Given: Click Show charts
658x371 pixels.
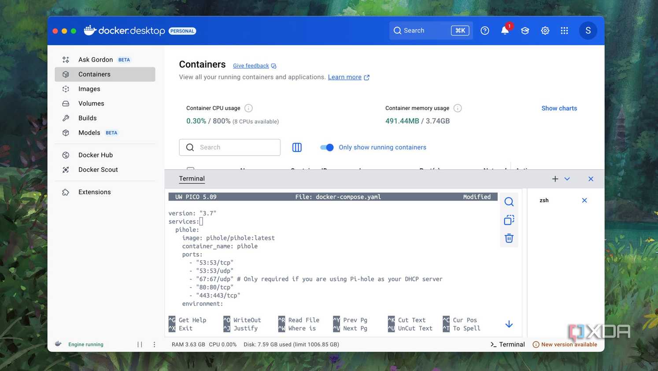Looking at the screenshot, I should pos(559,108).
